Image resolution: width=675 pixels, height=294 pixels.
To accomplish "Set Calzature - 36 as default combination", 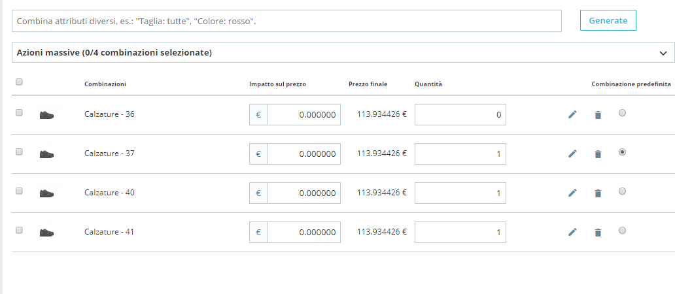I will (x=622, y=112).
